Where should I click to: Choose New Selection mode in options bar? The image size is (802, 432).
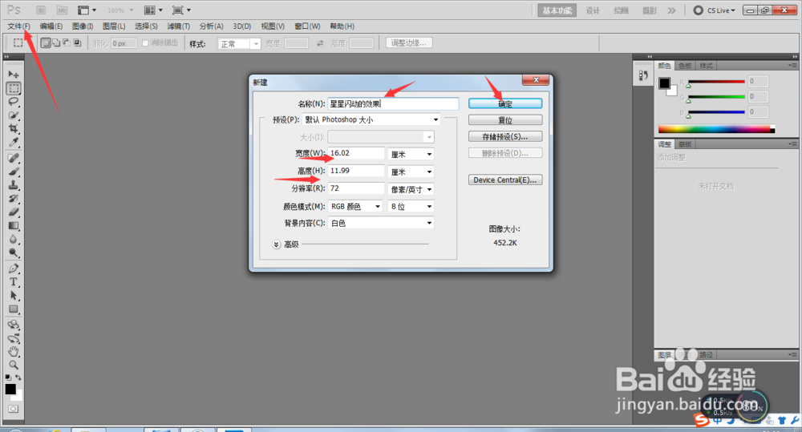click(x=46, y=43)
